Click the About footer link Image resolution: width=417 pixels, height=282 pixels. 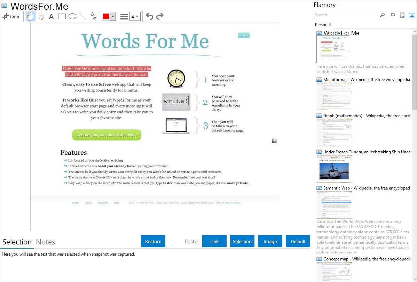[x=88, y=203]
